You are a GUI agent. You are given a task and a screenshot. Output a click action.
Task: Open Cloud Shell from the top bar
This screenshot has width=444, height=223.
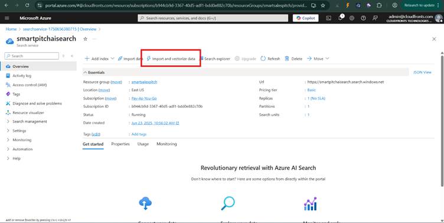(x=328, y=18)
